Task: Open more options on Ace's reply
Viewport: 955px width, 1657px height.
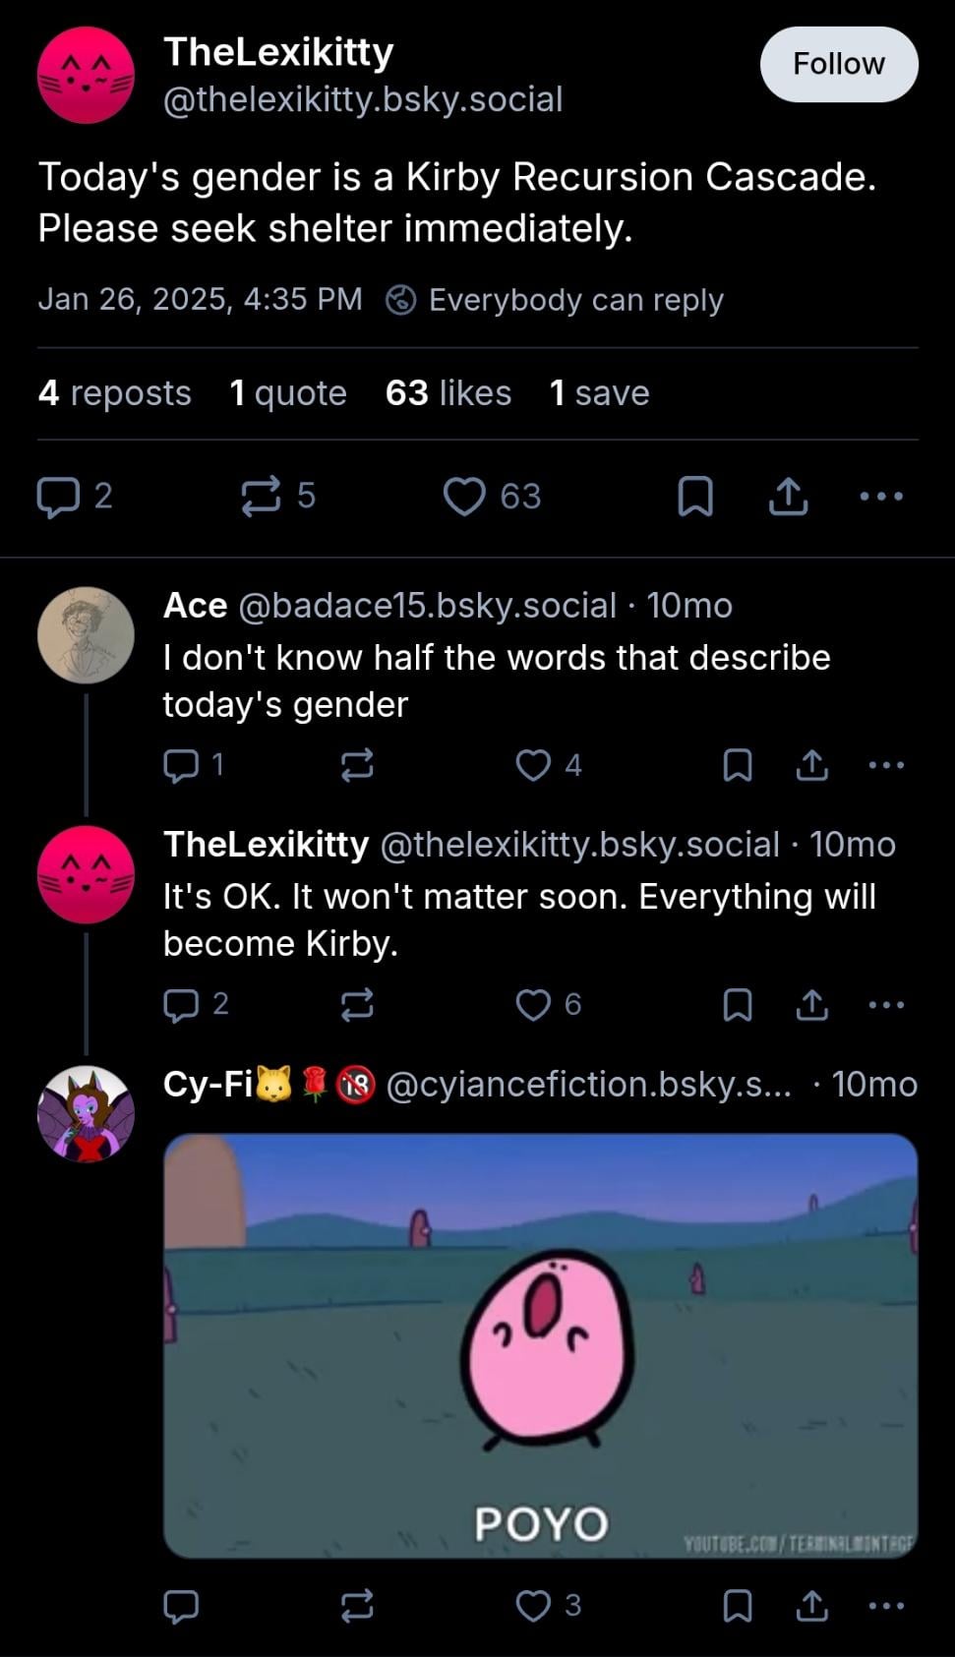Action: (886, 765)
